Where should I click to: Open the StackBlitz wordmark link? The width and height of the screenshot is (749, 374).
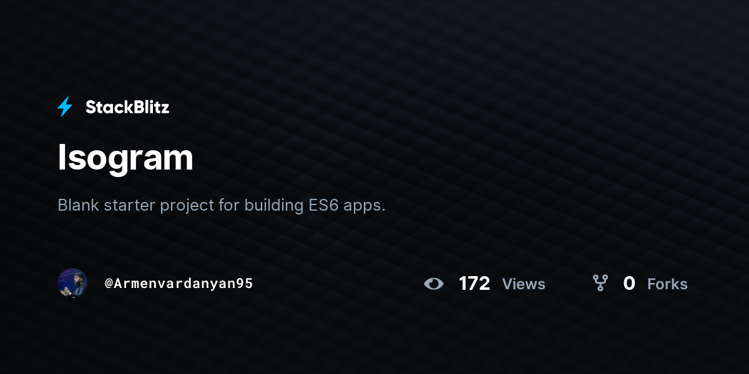(127, 107)
